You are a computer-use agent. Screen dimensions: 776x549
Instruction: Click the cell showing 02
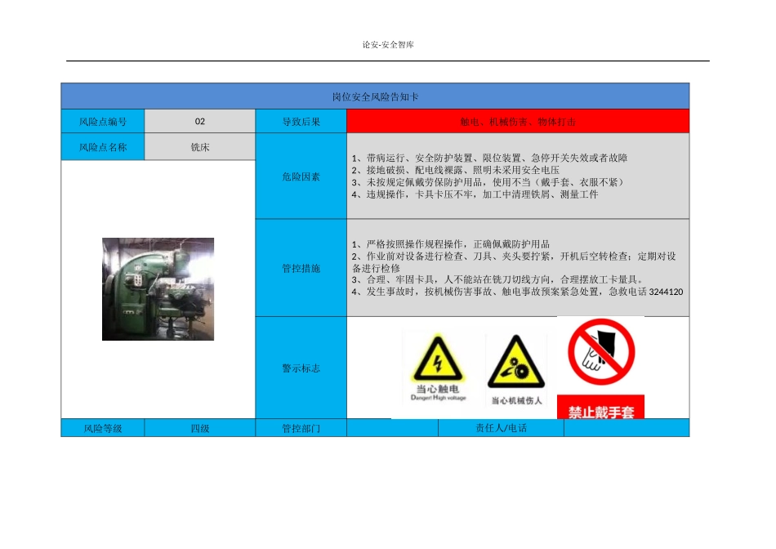click(198, 120)
